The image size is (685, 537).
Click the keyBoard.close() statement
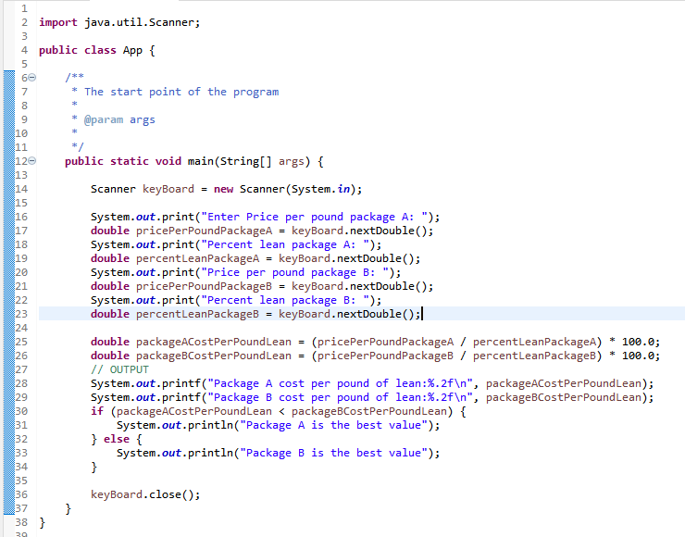145,494
